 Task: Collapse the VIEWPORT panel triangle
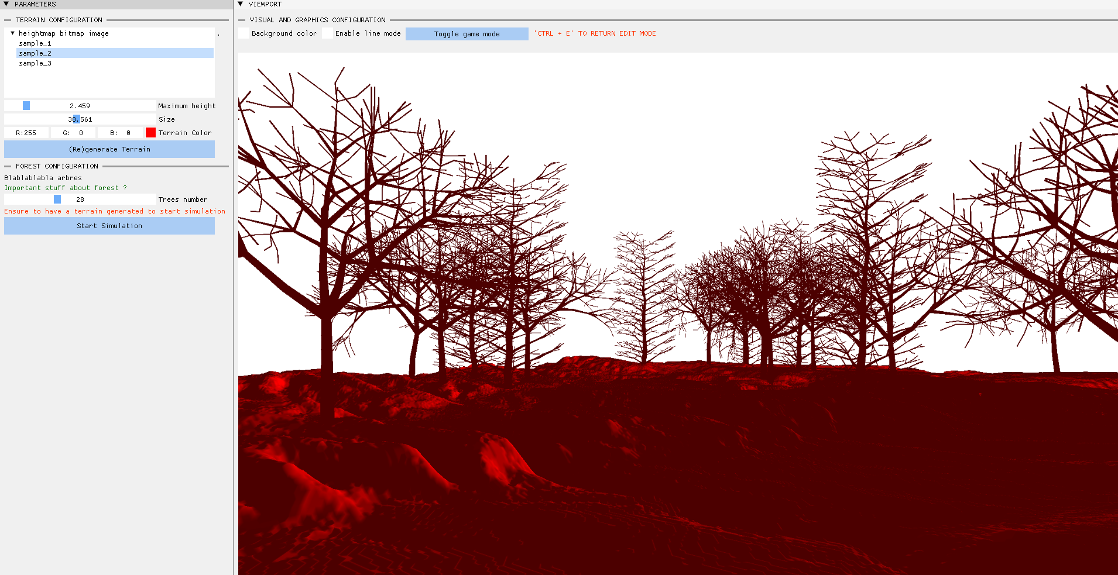pos(241,4)
